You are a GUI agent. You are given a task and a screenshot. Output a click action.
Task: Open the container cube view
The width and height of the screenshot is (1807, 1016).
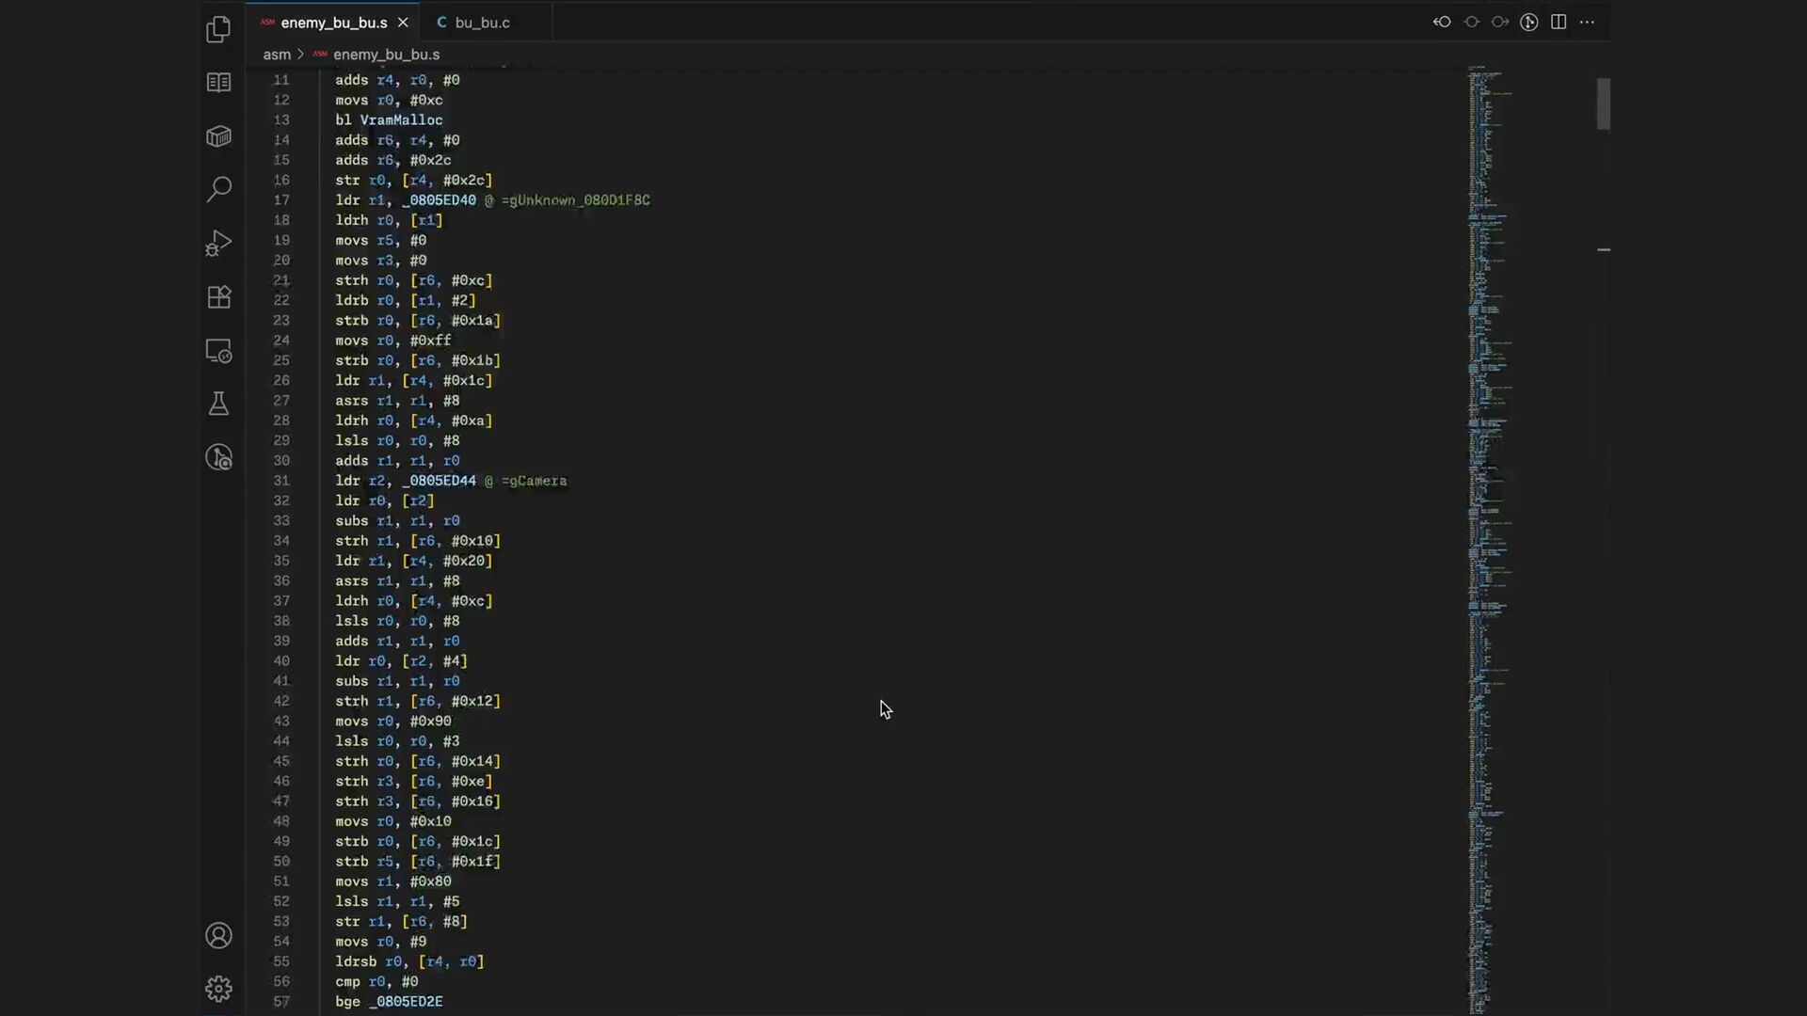pos(218,136)
